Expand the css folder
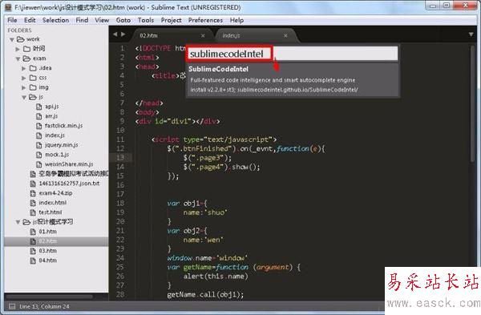This screenshot has height=315, width=481. coord(23,79)
